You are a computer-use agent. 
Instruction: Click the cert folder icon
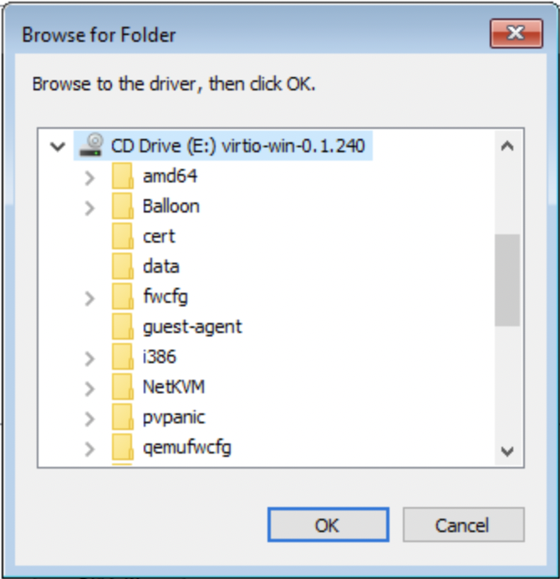click(x=123, y=237)
